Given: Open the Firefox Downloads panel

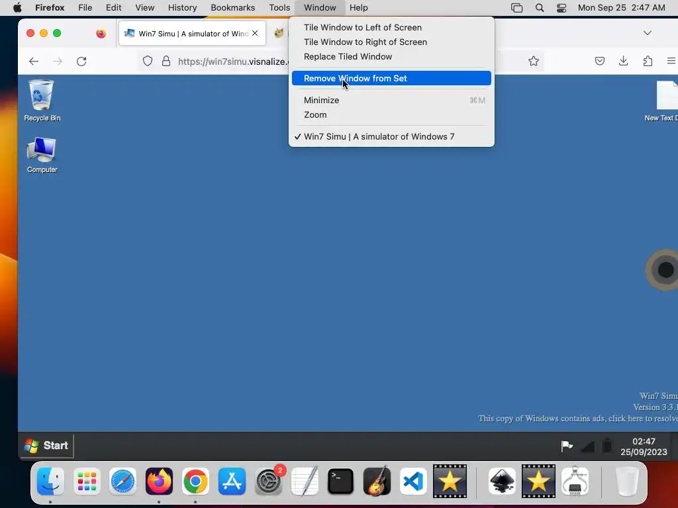Looking at the screenshot, I should pos(623,61).
